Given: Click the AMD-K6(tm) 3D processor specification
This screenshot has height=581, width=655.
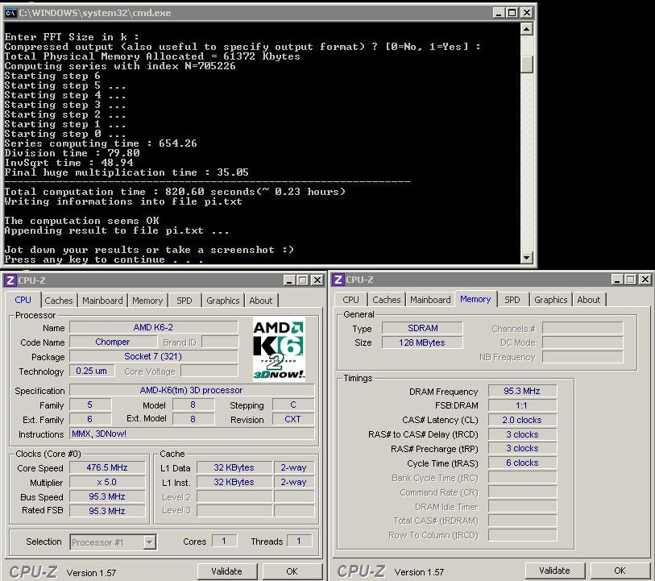Looking at the screenshot, I should coord(192,390).
